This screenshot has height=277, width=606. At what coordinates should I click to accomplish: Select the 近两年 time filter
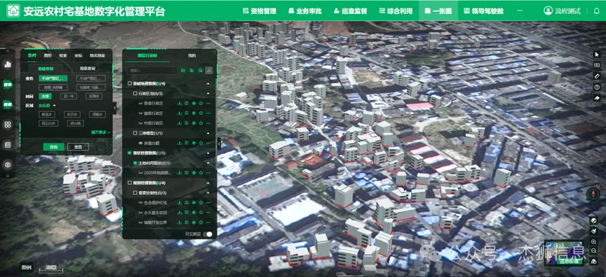coord(93,96)
